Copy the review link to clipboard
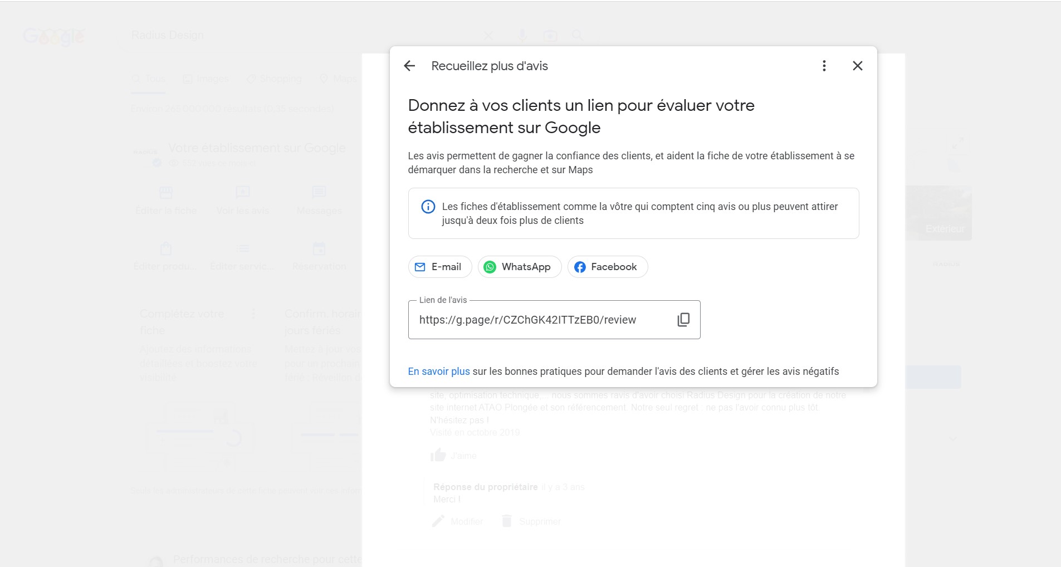Viewport: 1061px width, 567px height. coord(683,319)
